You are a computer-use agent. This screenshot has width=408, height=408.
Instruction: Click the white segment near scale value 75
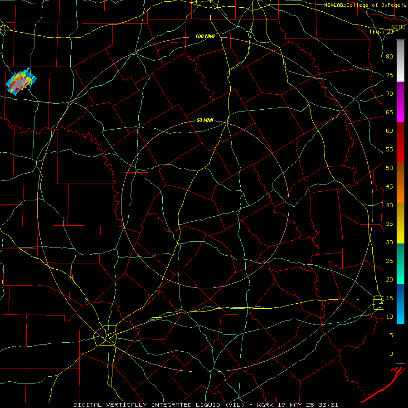pos(400,61)
